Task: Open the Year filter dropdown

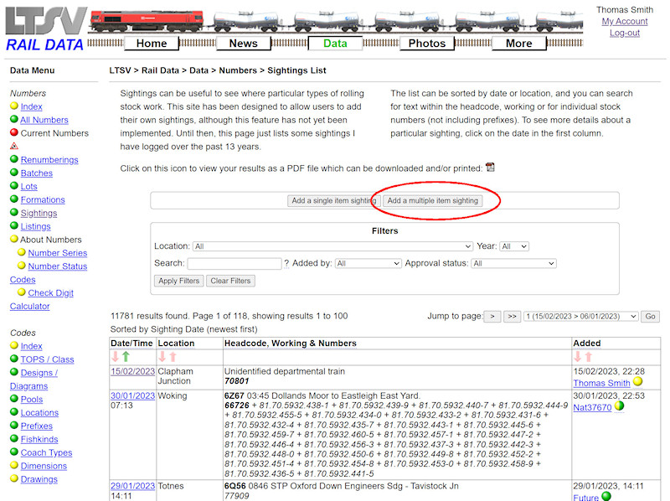Action: tap(514, 246)
